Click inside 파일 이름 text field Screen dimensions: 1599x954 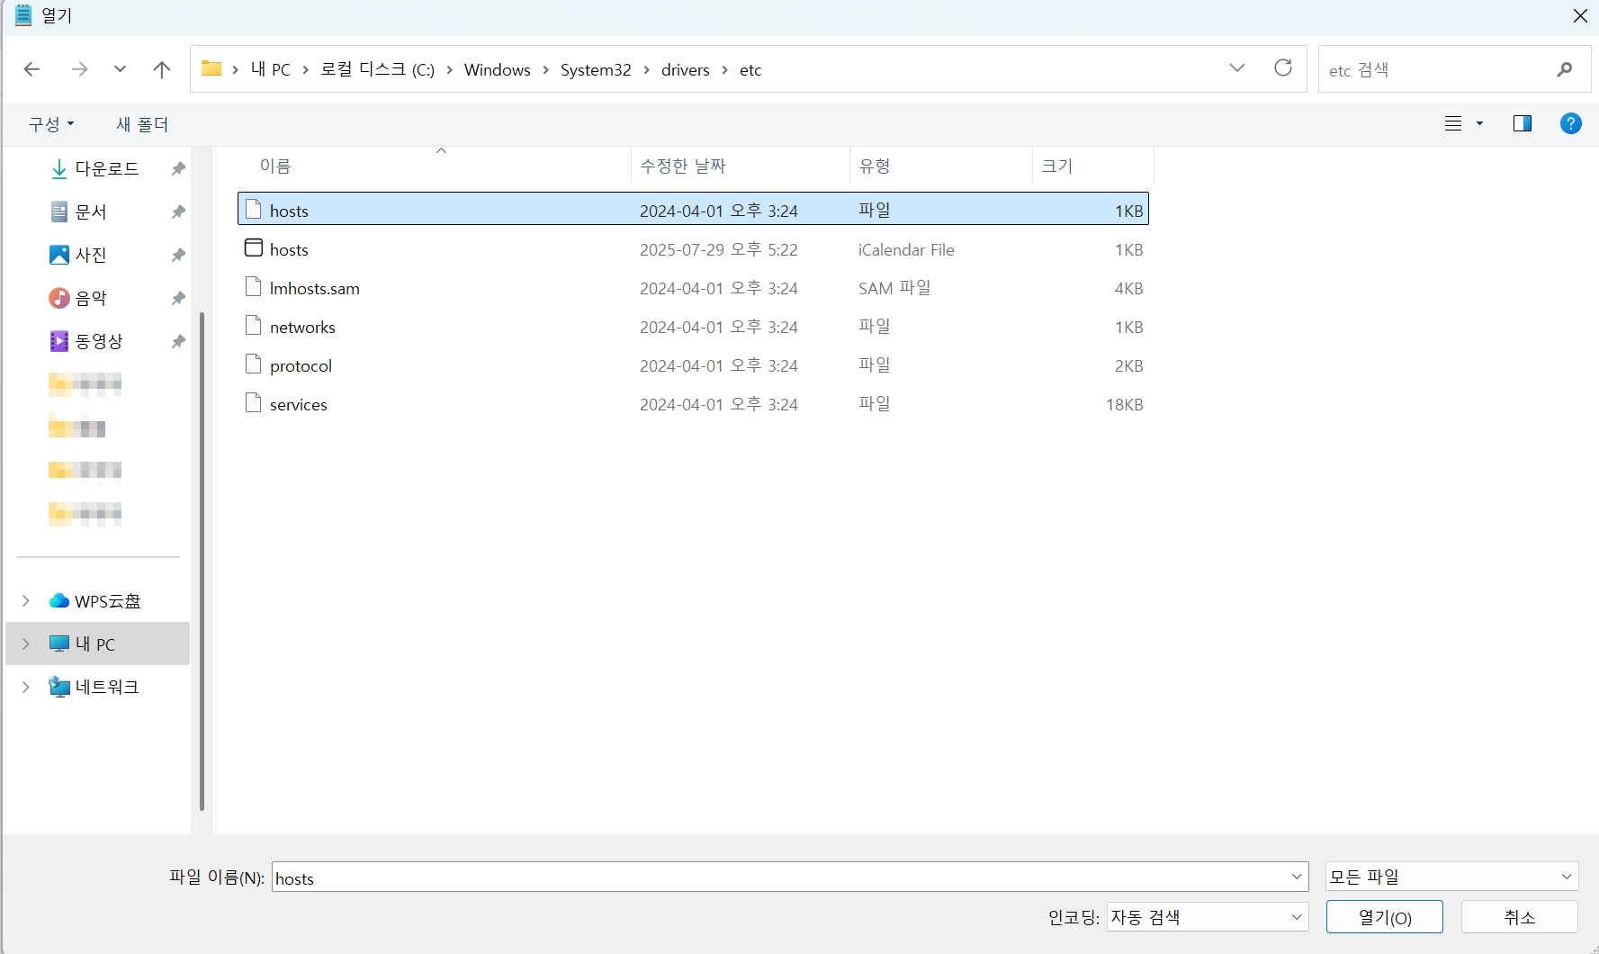778,877
